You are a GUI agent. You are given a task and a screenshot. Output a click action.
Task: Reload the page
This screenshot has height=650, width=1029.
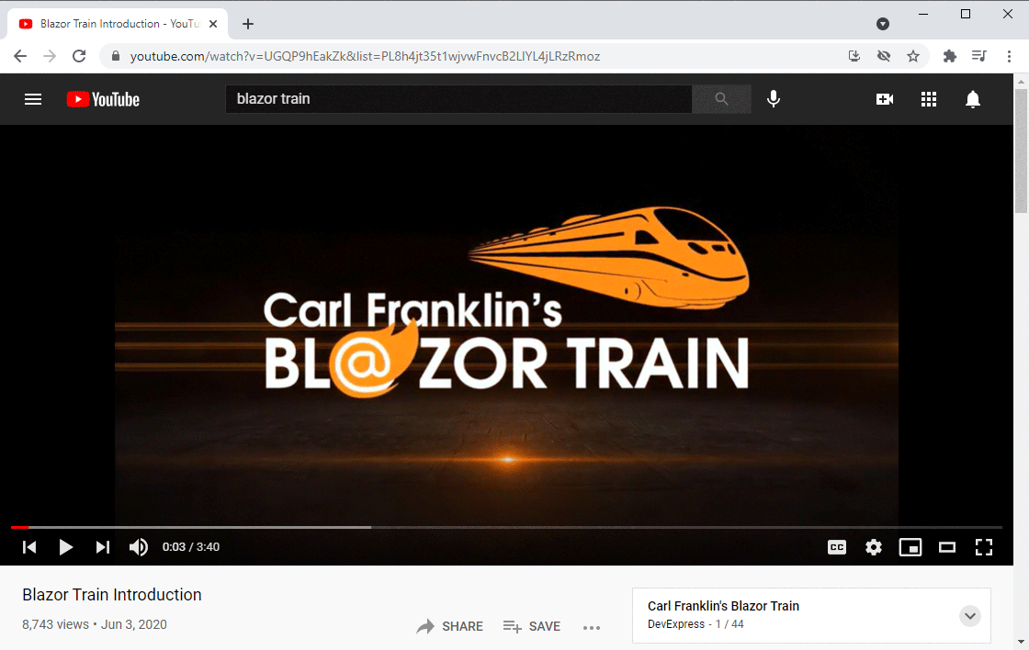pyautogui.click(x=79, y=56)
